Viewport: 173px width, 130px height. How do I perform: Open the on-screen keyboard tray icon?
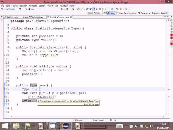click(x=119, y=126)
